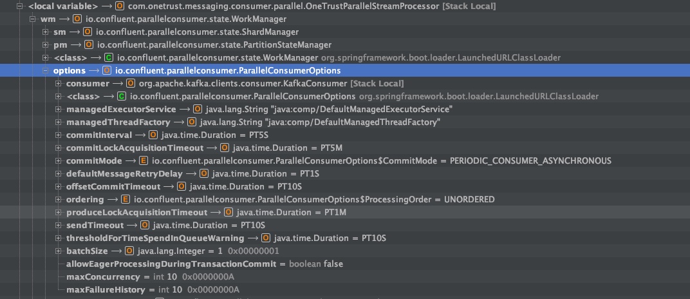Click the UNORDERED ordering value
690x299 pixels.
[x=469, y=200]
